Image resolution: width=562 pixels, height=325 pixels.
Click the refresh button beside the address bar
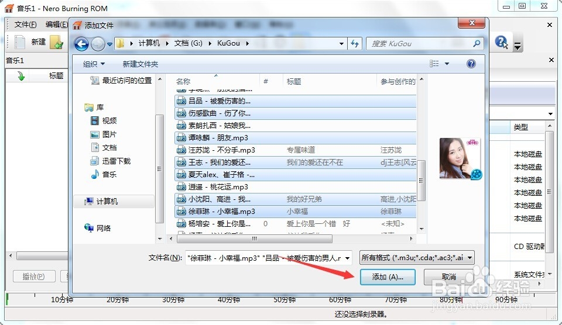point(355,44)
